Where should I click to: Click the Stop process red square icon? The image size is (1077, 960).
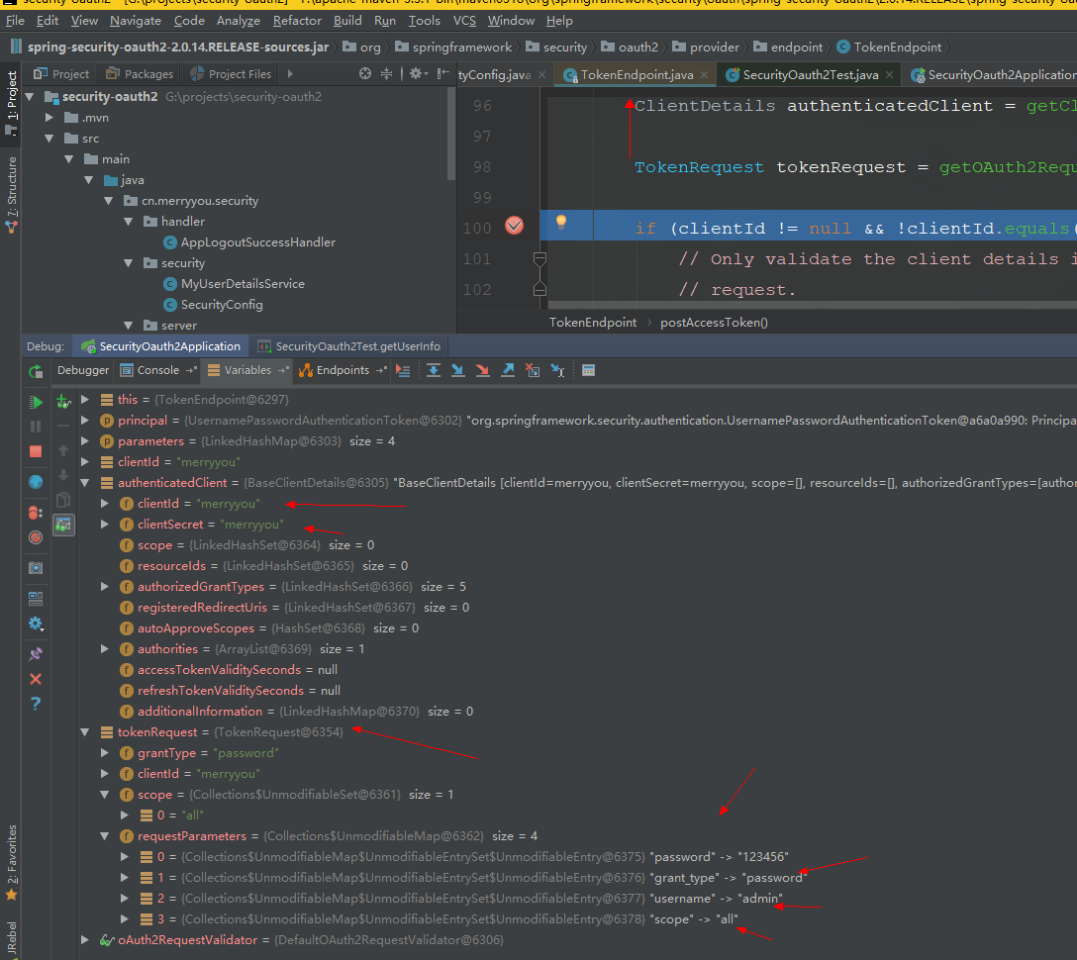[x=36, y=452]
